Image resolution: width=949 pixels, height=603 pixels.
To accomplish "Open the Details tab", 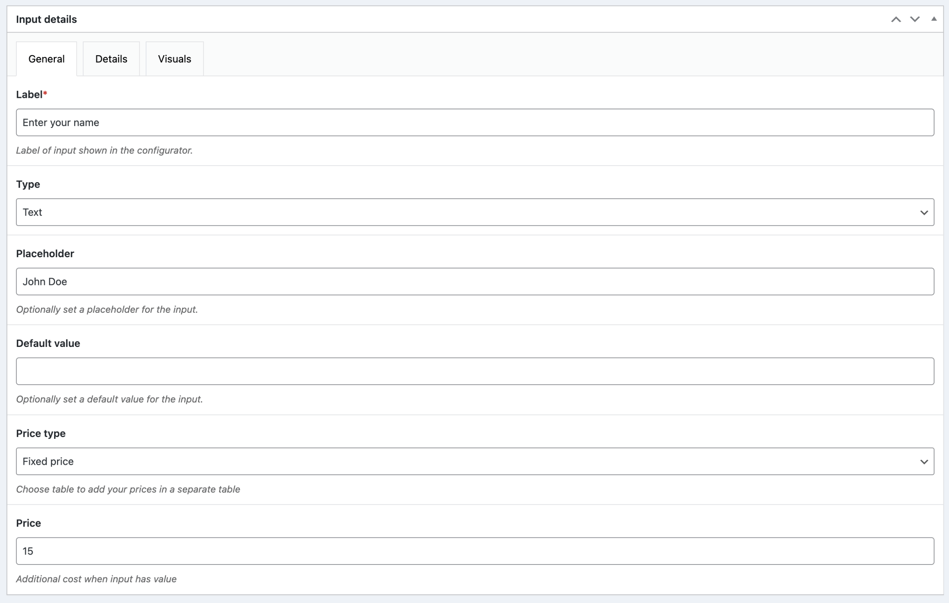I will (x=111, y=59).
